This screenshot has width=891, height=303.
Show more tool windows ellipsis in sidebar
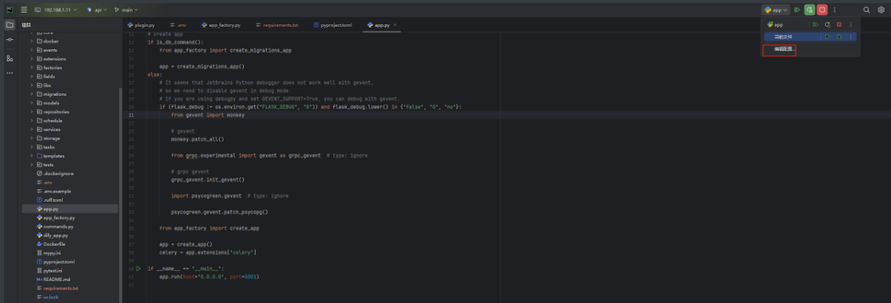pyautogui.click(x=9, y=73)
